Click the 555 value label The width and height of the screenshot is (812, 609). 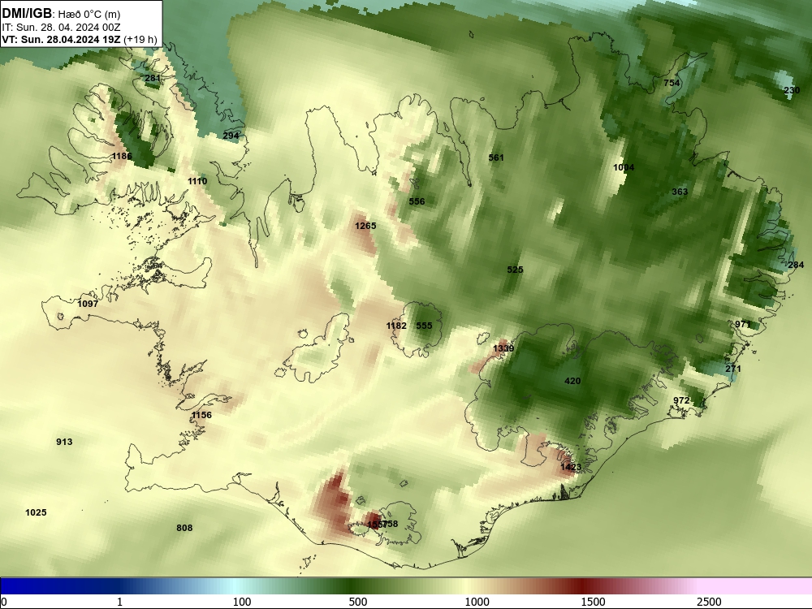click(424, 326)
